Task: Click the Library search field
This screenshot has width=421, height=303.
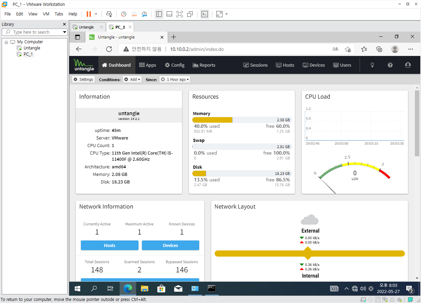Action: [34, 32]
